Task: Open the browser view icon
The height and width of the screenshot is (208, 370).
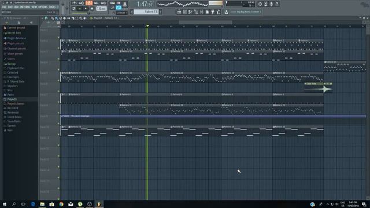Action: [196, 12]
